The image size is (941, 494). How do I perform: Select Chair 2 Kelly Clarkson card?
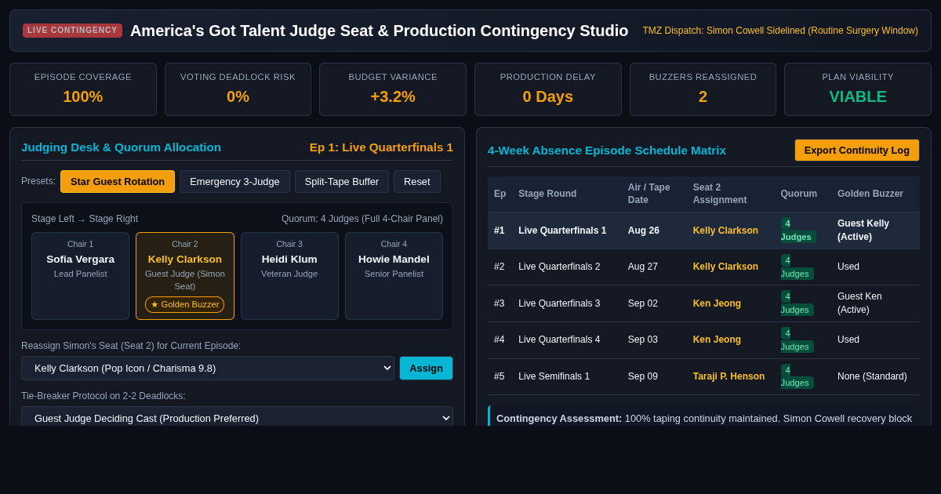click(x=185, y=276)
